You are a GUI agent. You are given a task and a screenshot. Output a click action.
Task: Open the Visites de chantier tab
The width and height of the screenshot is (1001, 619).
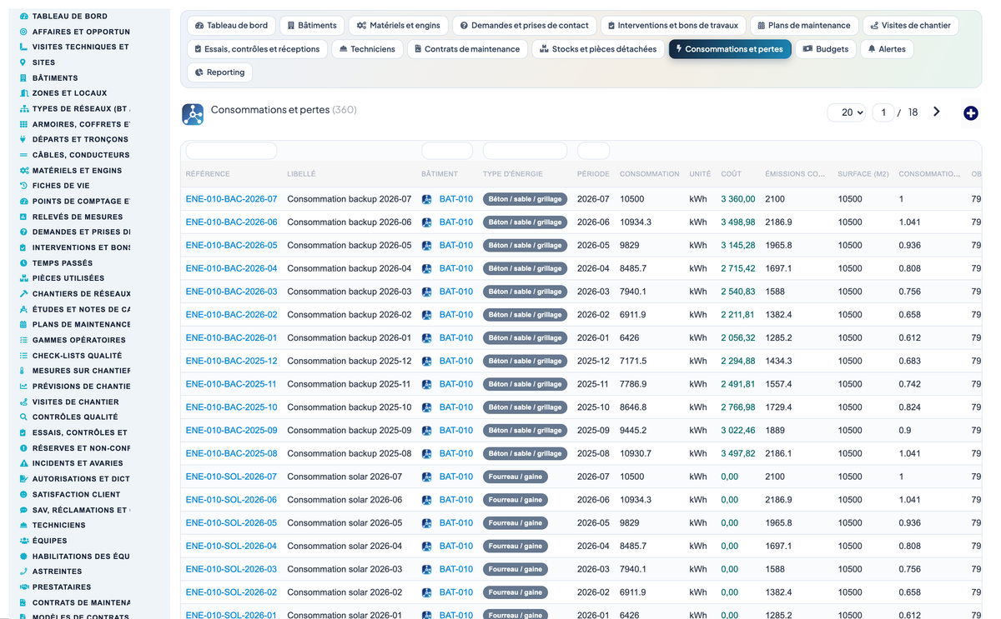910,26
